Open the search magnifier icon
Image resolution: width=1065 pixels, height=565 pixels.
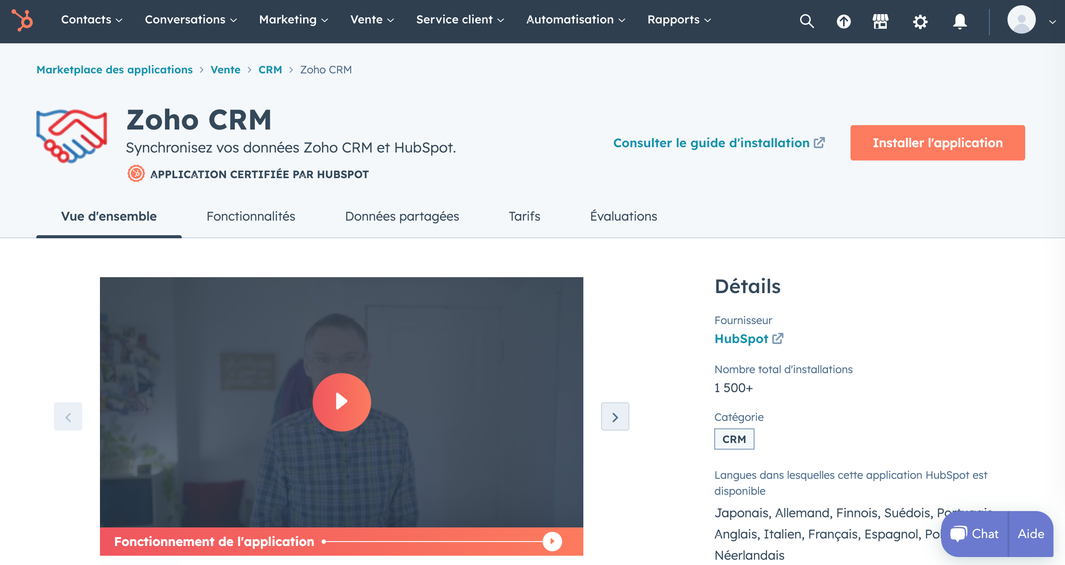(807, 21)
